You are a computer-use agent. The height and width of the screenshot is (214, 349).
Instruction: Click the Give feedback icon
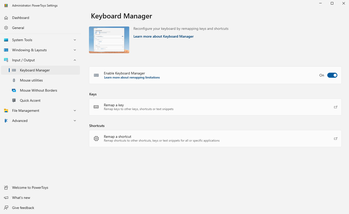6,208
